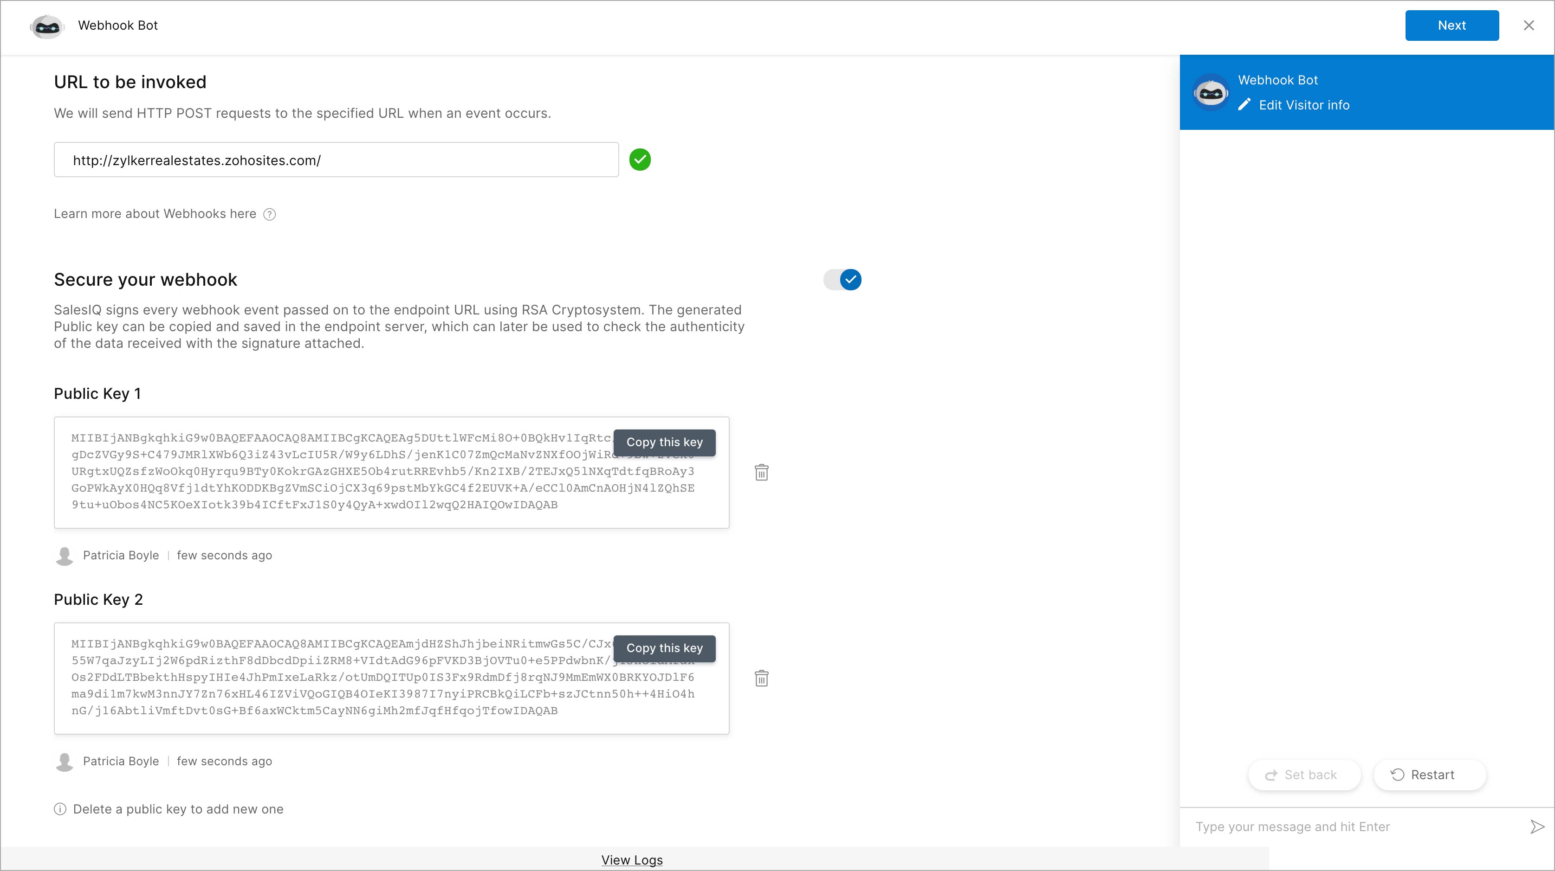This screenshot has width=1555, height=871.
Task: Click the Next button
Action: click(1452, 26)
